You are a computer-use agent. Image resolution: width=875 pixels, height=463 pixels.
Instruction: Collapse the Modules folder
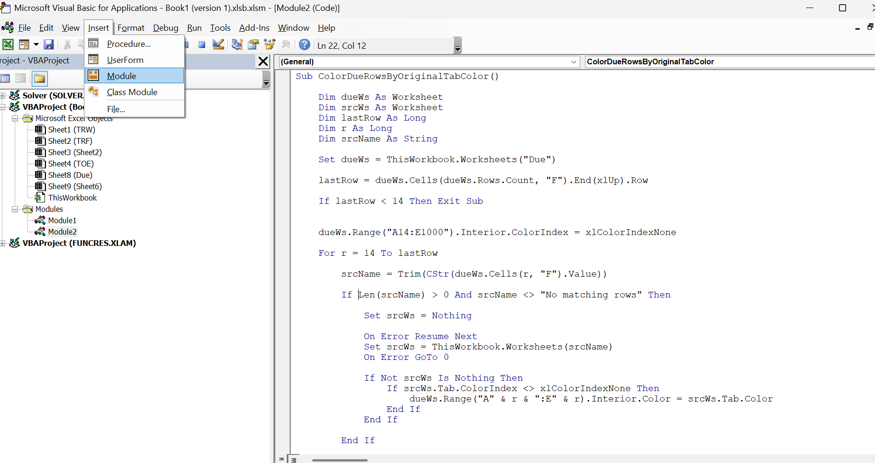point(15,209)
